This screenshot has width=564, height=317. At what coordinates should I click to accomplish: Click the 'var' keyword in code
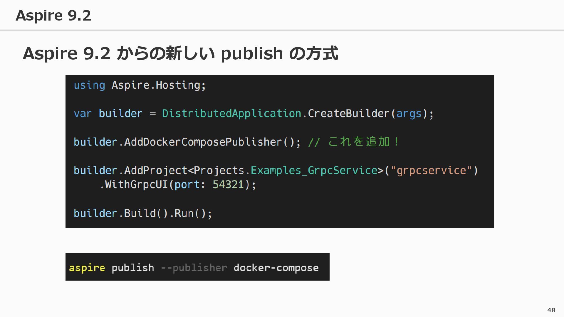[x=83, y=114]
